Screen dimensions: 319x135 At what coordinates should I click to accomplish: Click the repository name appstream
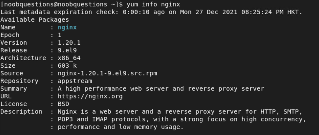75,81
